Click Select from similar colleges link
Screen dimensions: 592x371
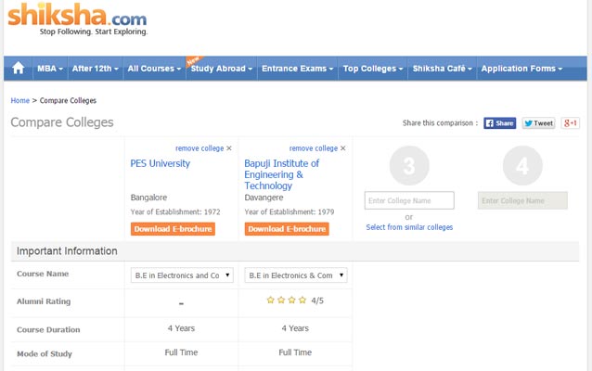click(x=409, y=227)
